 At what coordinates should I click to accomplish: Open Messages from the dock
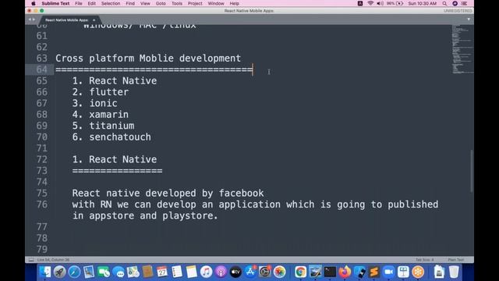tap(119, 272)
